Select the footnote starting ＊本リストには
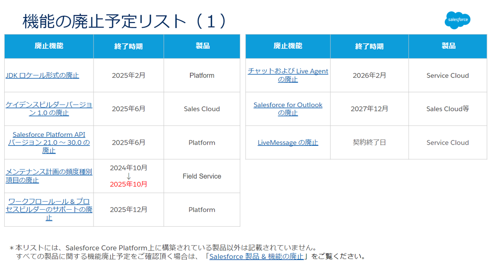Viewport: 490px width, 262px height. point(163,248)
